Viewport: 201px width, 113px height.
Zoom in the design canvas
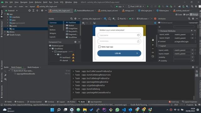pos(153,45)
